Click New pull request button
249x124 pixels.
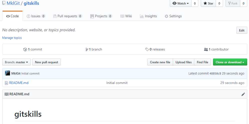pyautogui.click(x=46, y=62)
